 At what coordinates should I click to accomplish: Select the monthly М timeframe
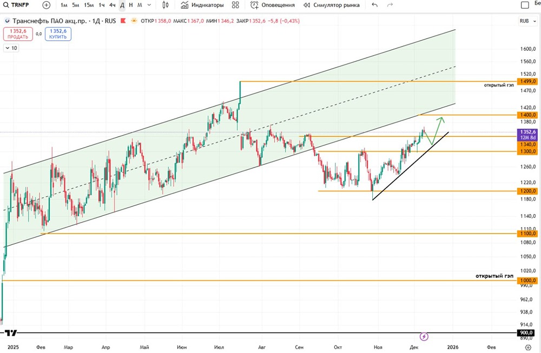click(x=140, y=5)
